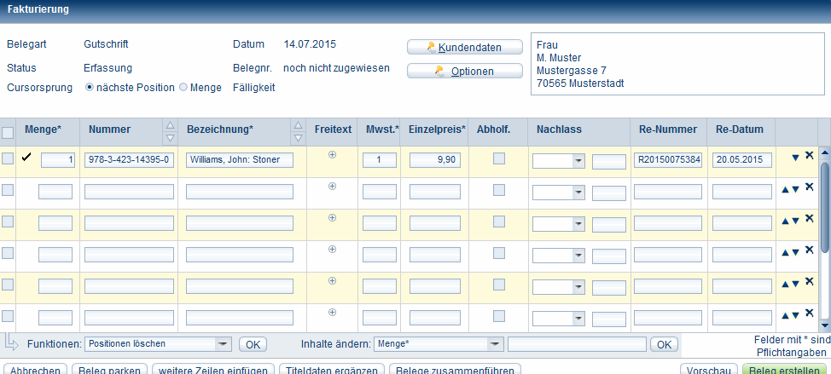Move first row down with arrow
Screen dimensions: 831x374
click(x=795, y=158)
